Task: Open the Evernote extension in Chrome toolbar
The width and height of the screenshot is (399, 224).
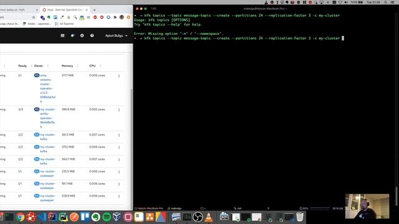Action: point(49,17)
